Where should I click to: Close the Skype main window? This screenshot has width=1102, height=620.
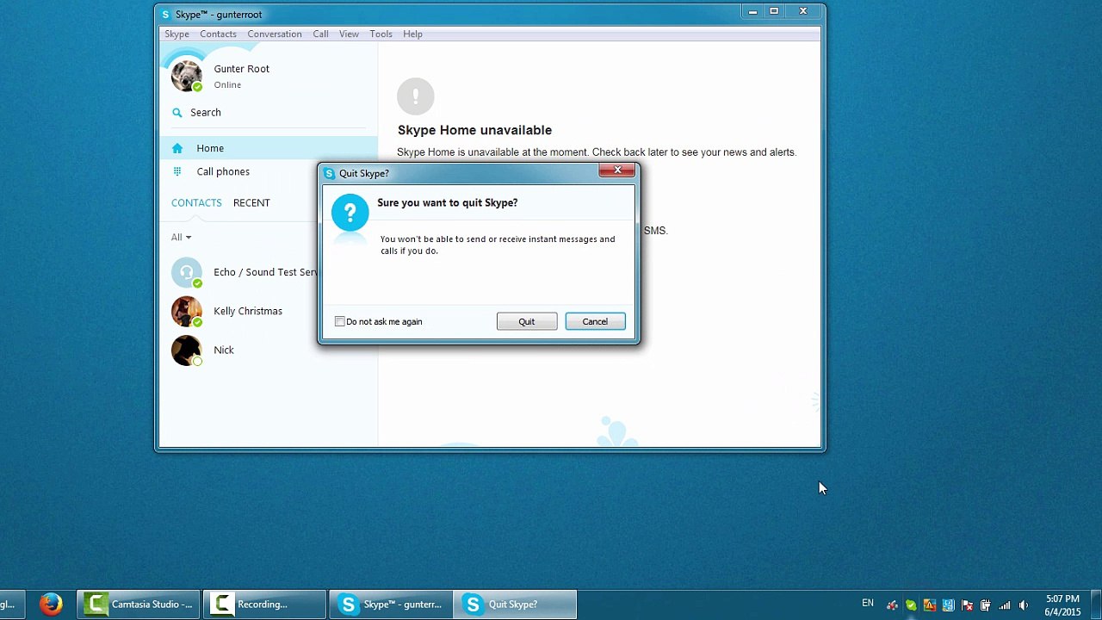pyautogui.click(x=803, y=12)
